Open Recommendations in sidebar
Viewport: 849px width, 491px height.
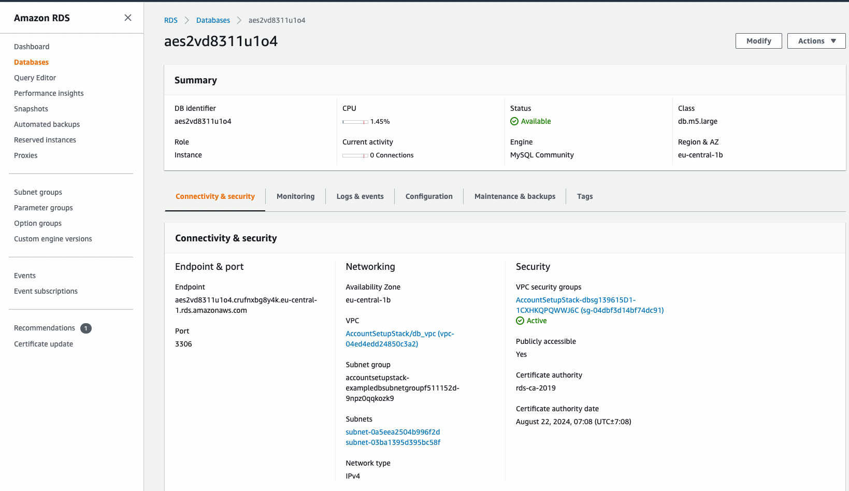(45, 328)
